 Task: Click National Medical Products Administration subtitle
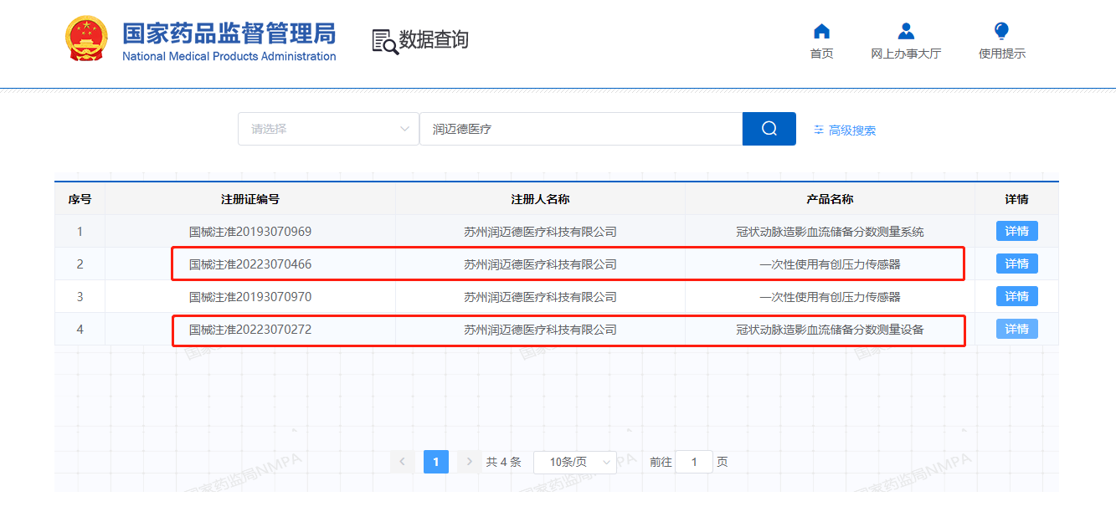click(229, 57)
